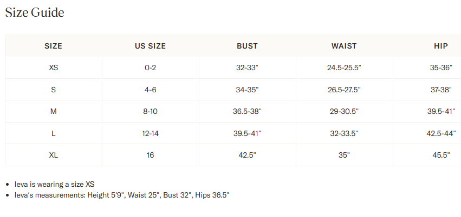The width and height of the screenshot is (461, 217).
Task: Click the 42.5" bust measurement cell
Action: pyautogui.click(x=247, y=155)
